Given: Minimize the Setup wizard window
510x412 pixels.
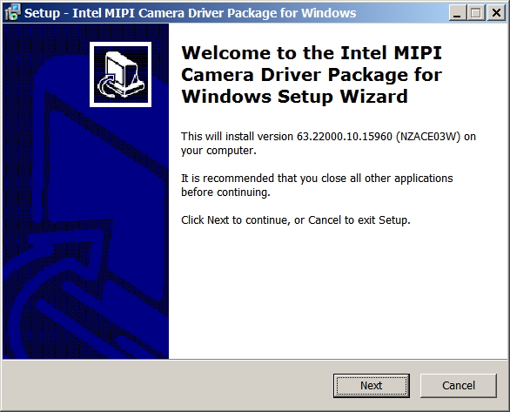Looking at the screenshot, I should coord(457,13).
